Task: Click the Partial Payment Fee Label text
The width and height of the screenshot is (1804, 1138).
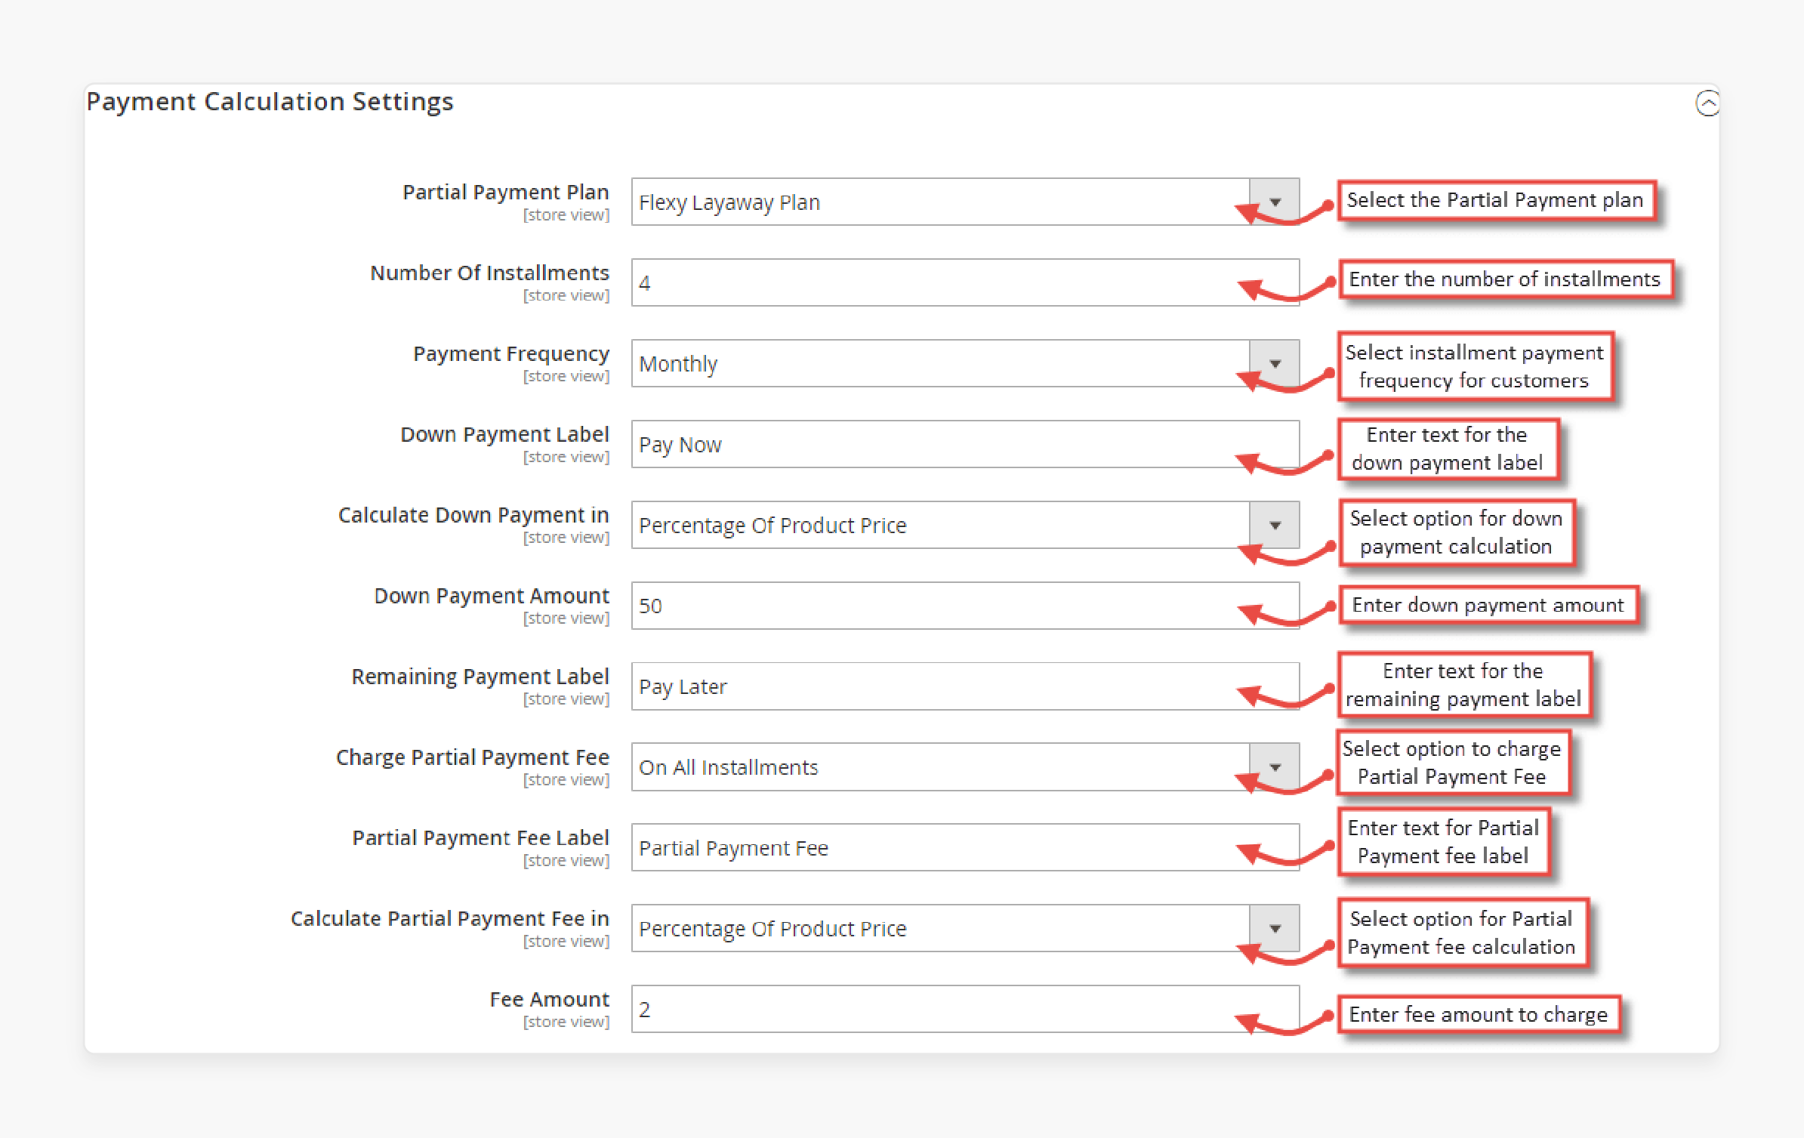Action: (x=480, y=838)
